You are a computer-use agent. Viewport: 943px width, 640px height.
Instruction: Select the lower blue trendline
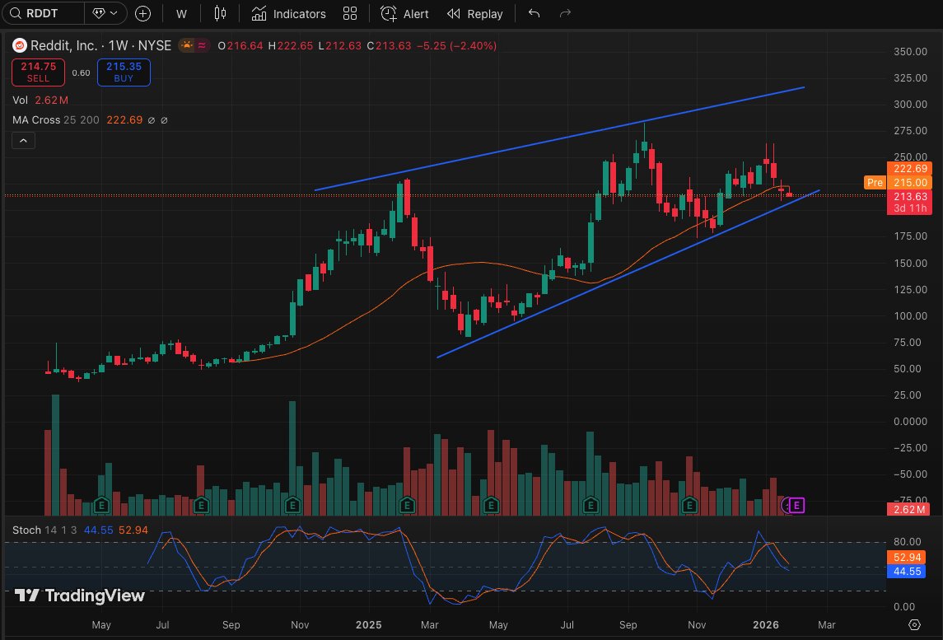pos(628,273)
